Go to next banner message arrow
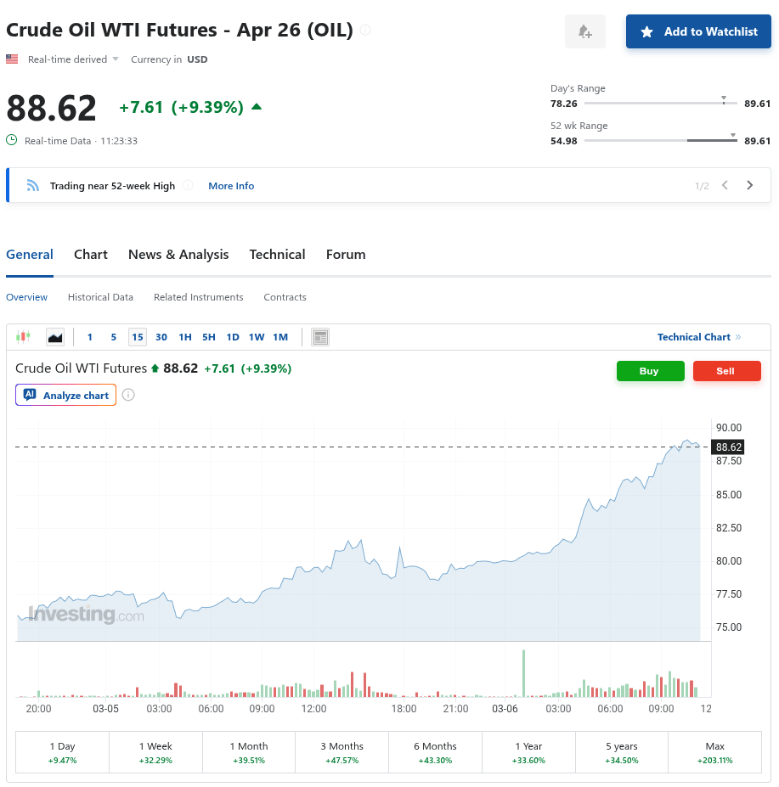Image resolution: width=779 pixels, height=787 pixels. [x=750, y=185]
